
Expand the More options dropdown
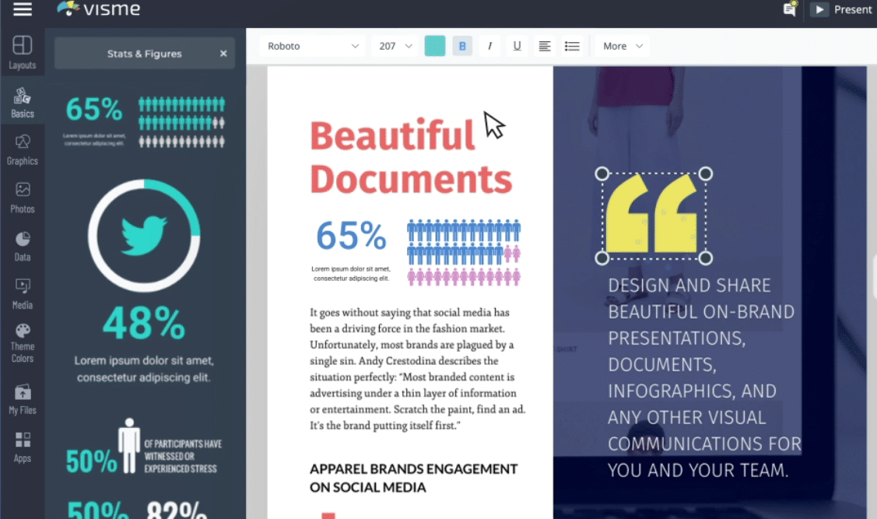coord(623,46)
